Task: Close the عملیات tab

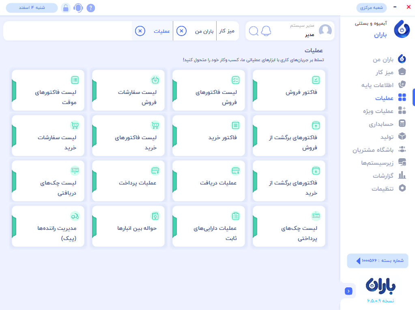Action: coord(140,31)
